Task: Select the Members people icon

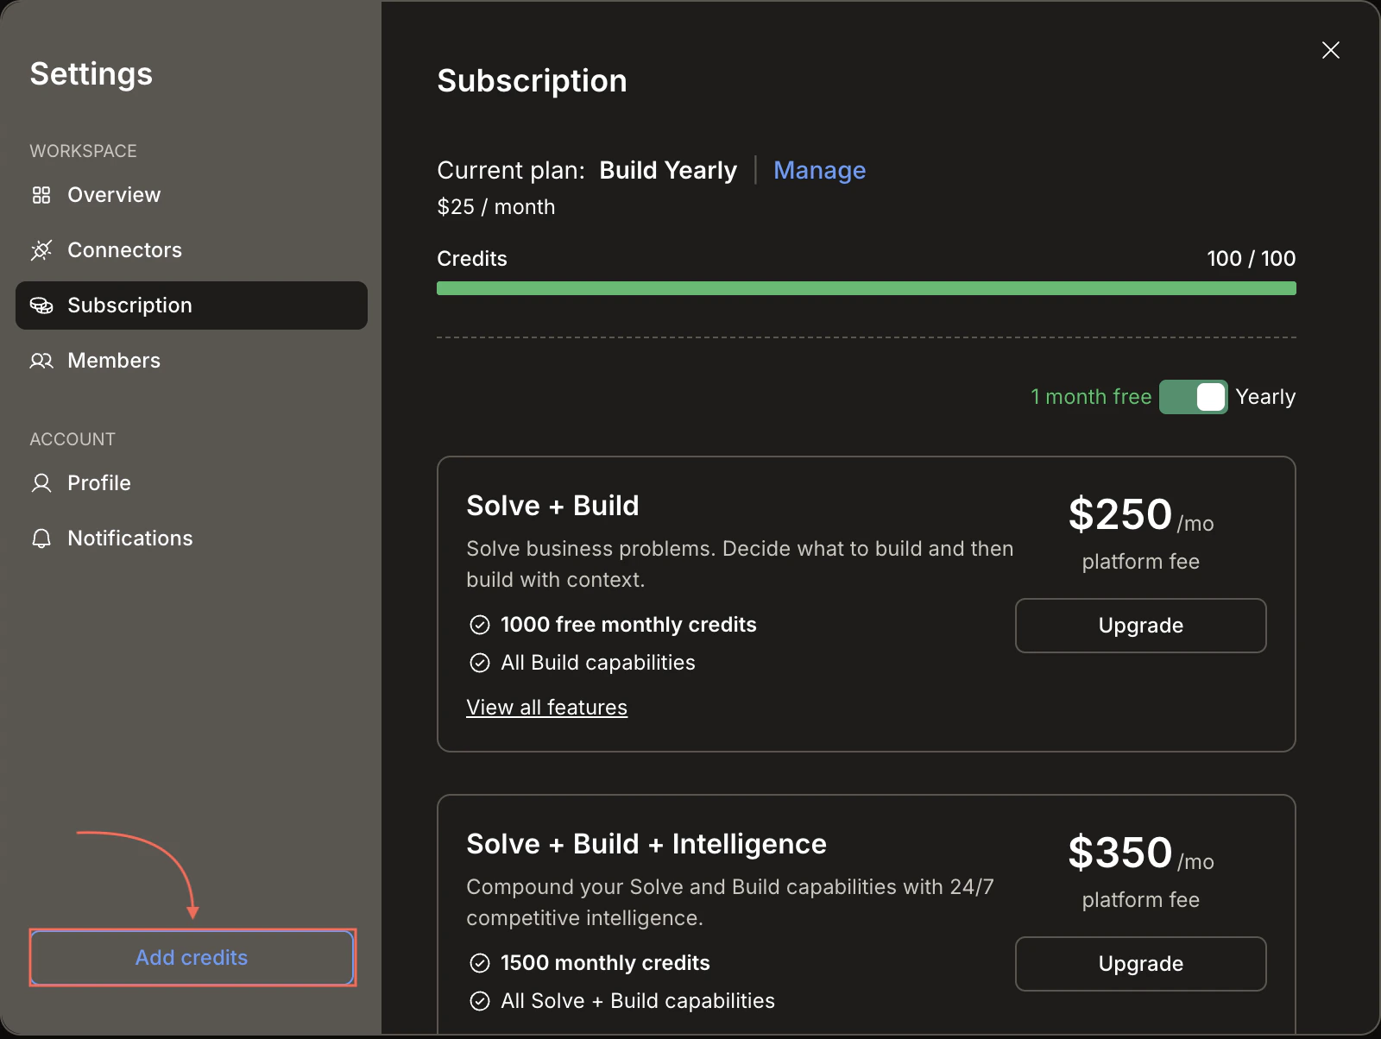Action: [41, 361]
